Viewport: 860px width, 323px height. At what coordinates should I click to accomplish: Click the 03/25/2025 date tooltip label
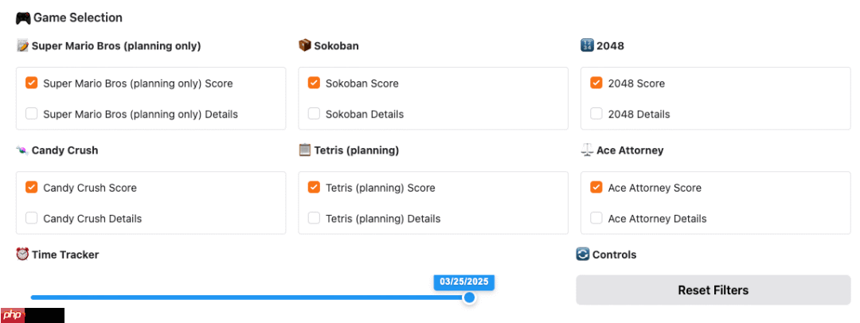point(464,282)
